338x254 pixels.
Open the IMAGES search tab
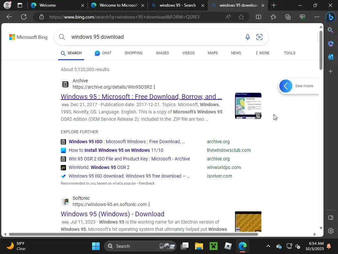pos(162,53)
